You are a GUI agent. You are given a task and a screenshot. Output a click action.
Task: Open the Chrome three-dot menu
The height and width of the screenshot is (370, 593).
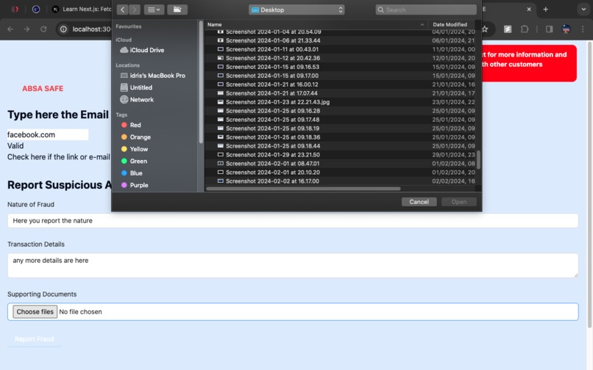(583, 29)
